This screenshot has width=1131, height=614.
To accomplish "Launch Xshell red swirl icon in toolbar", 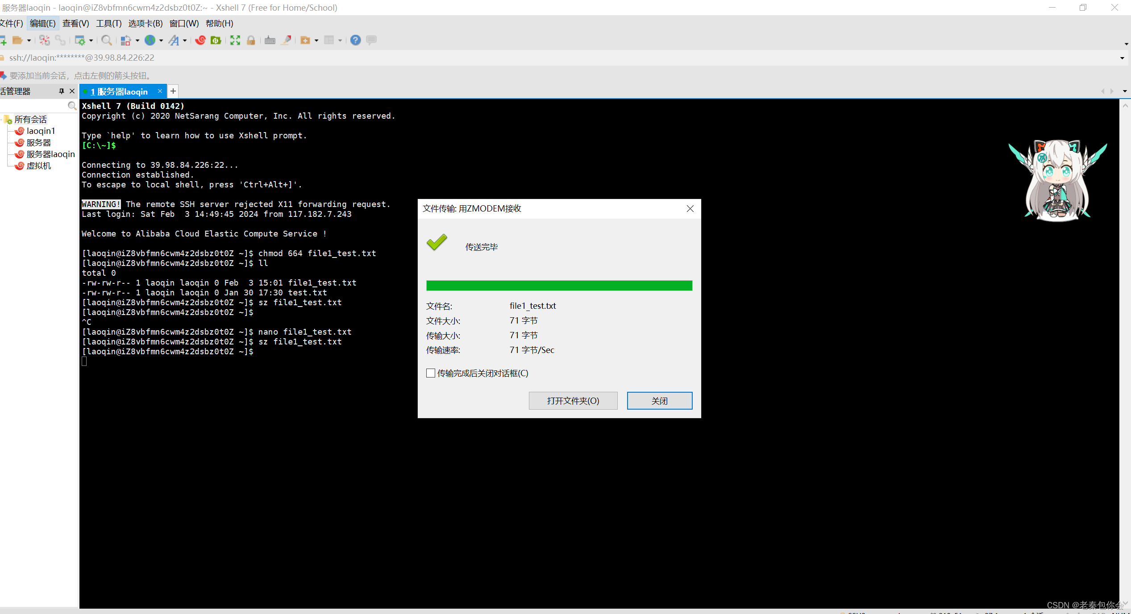I will 200,41.
